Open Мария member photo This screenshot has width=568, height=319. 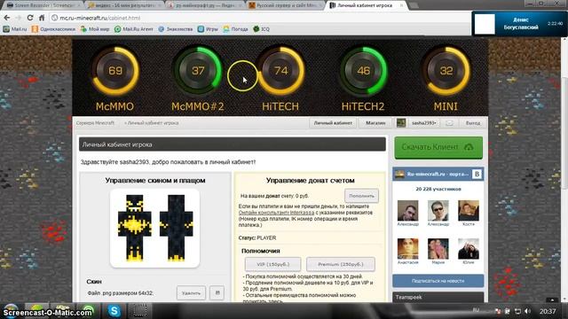tap(438, 248)
